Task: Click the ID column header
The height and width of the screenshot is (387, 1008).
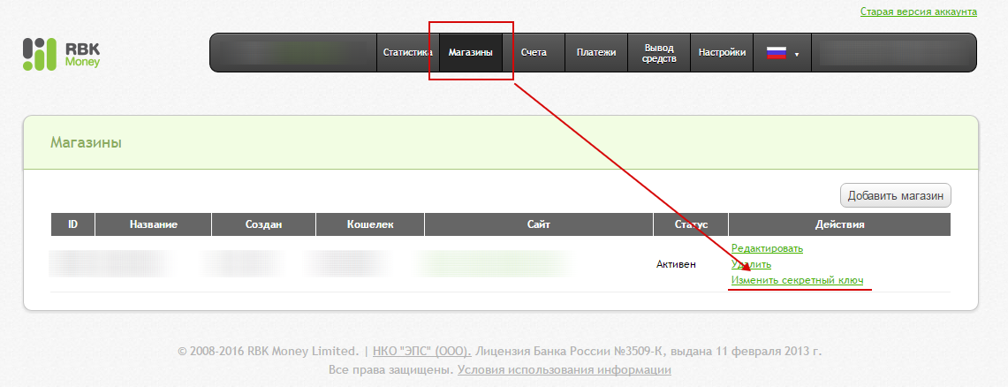Action: pos(72,224)
